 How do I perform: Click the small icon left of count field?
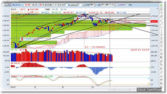click(x=85, y=5)
